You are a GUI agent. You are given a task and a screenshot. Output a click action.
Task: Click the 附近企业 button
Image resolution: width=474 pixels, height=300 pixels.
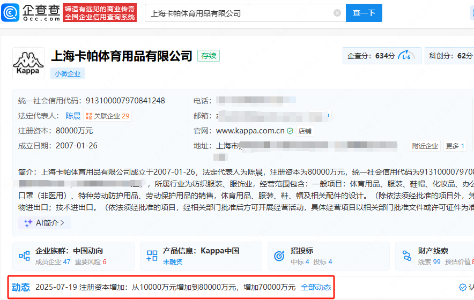pyautogui.click(x=425, y=146)
